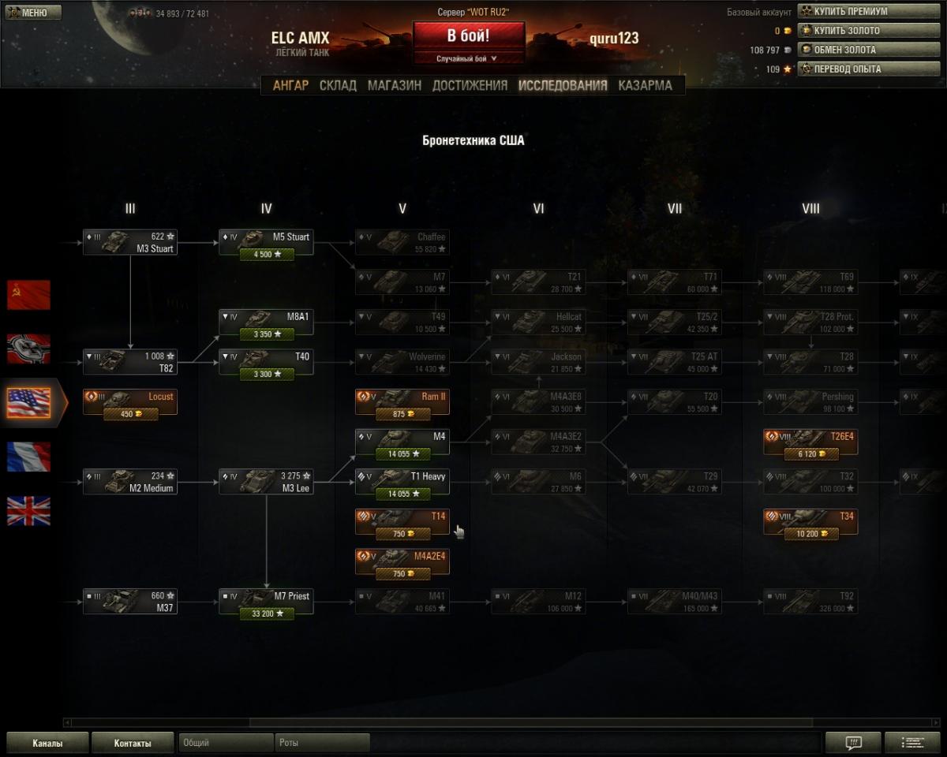
Task: Select the Germany nation flag icon
Action: pyautogui.click(x=28, y=349)
